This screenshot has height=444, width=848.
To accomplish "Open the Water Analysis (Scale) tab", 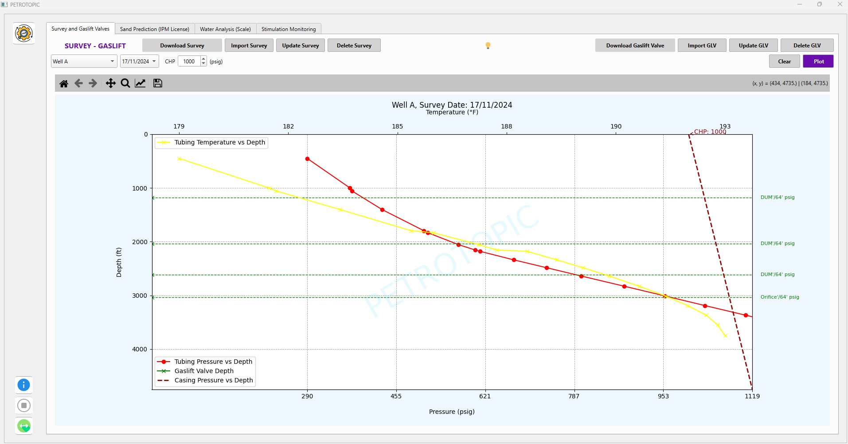I will coord(225,29).
